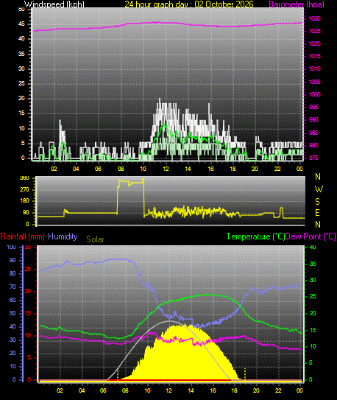Screen dimensions: 337x400
Task: Click the 1000 barometer axis value
Action: pyautogui.click(x=315, y=94)
